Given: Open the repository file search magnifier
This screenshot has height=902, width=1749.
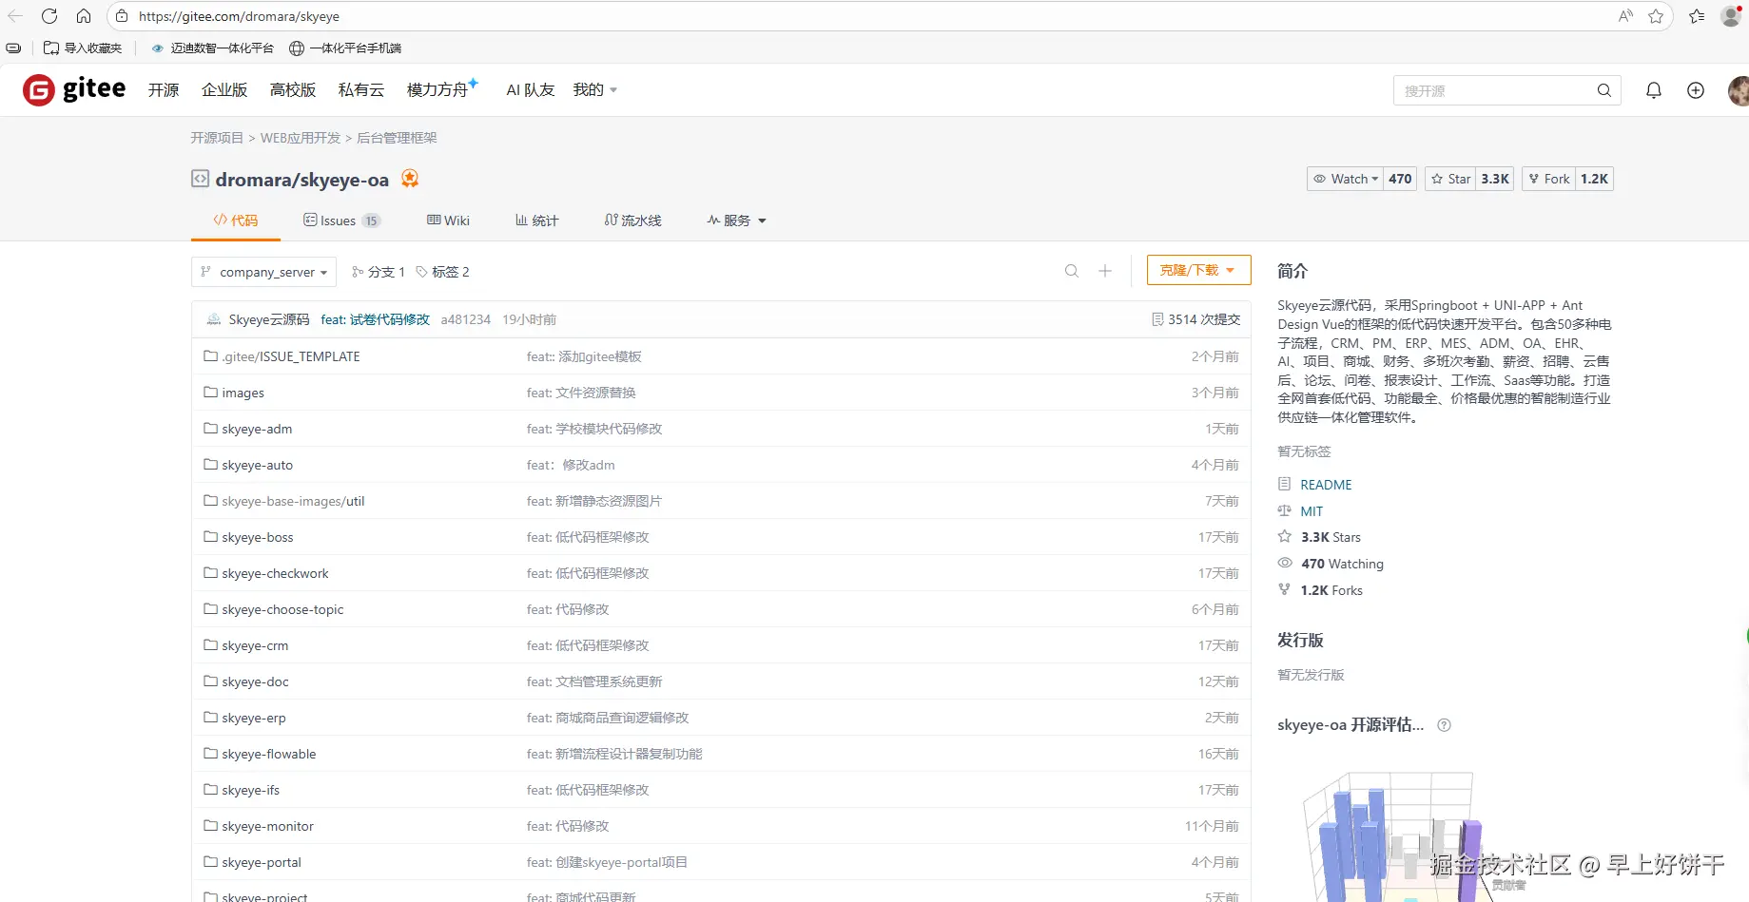Looking at the screenshot, I should coord(1071,271).
